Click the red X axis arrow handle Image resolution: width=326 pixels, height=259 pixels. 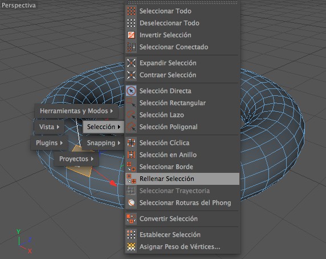[x=113, y=183]
